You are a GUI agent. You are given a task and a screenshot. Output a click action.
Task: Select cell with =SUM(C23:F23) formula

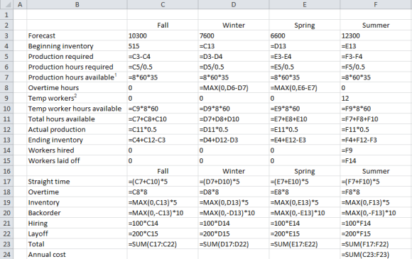(376, 255)
